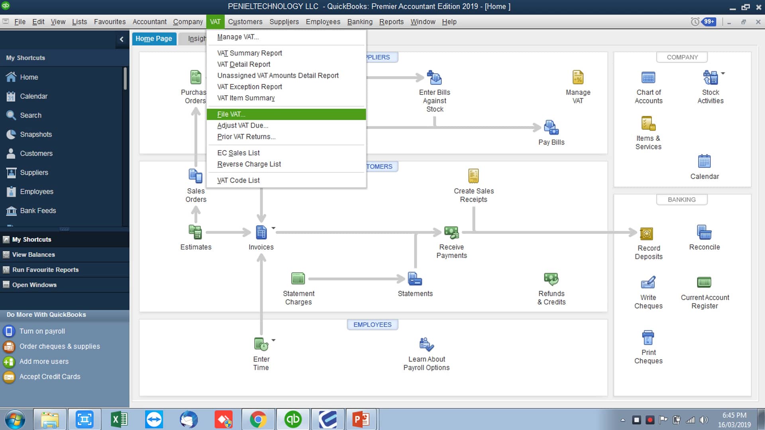Open Prior VAT Returns... menu item
Viewport: 765px width, 430px height.
click(286, 137)
